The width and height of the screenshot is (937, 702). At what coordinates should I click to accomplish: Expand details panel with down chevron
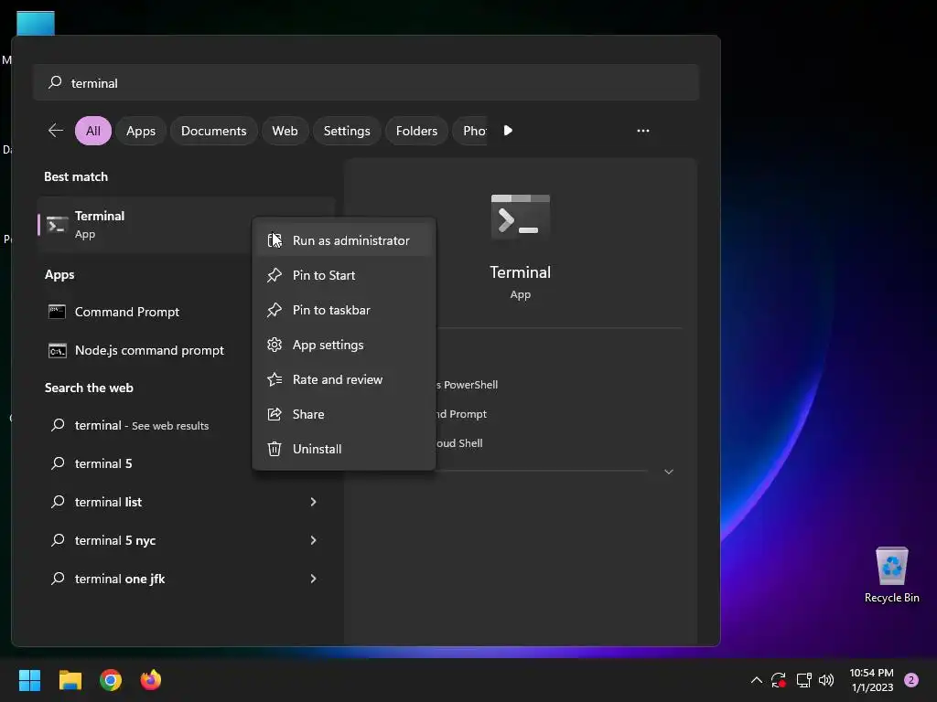[x=669, y=472]
